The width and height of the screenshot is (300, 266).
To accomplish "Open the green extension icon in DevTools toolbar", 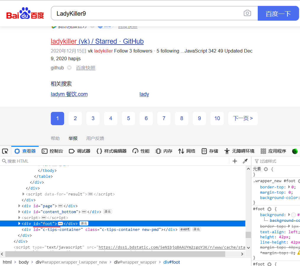I will 295,151.
